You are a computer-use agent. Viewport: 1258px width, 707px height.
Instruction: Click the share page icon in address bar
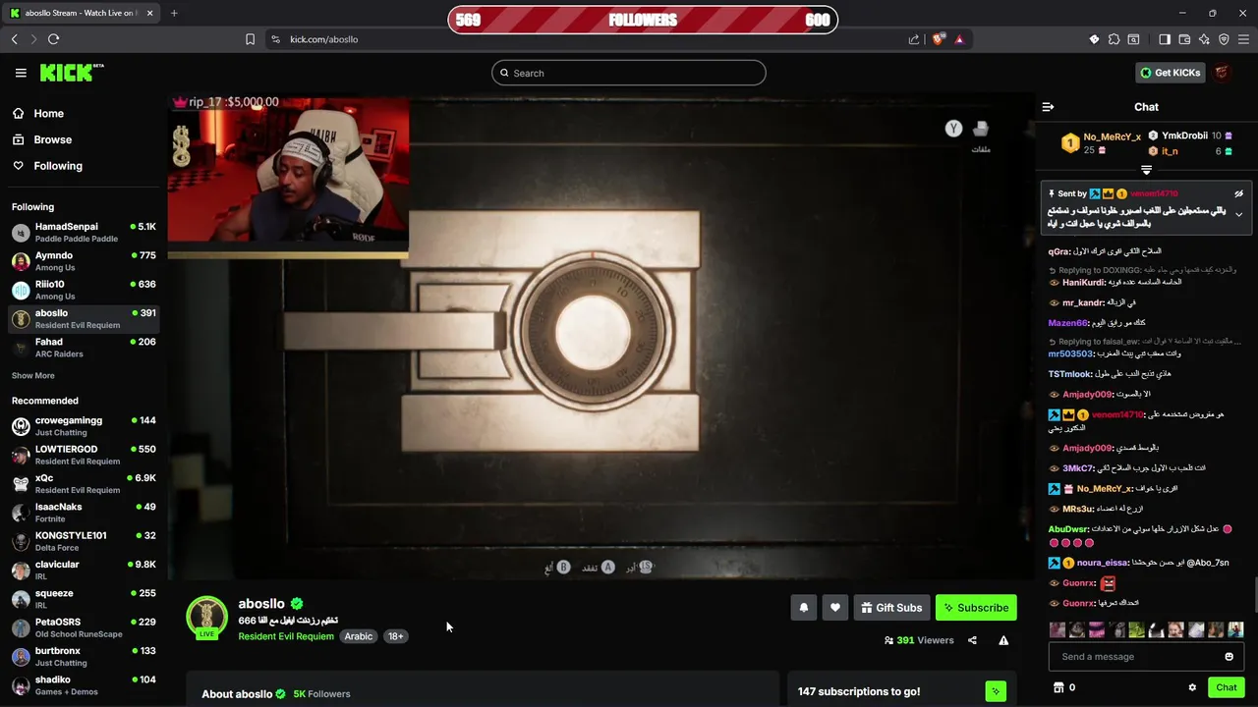914,39
